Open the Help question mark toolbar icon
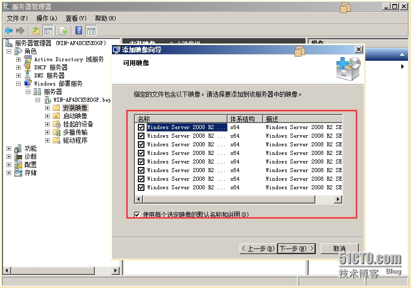The image size is (411, 288). tap(79, 31)
